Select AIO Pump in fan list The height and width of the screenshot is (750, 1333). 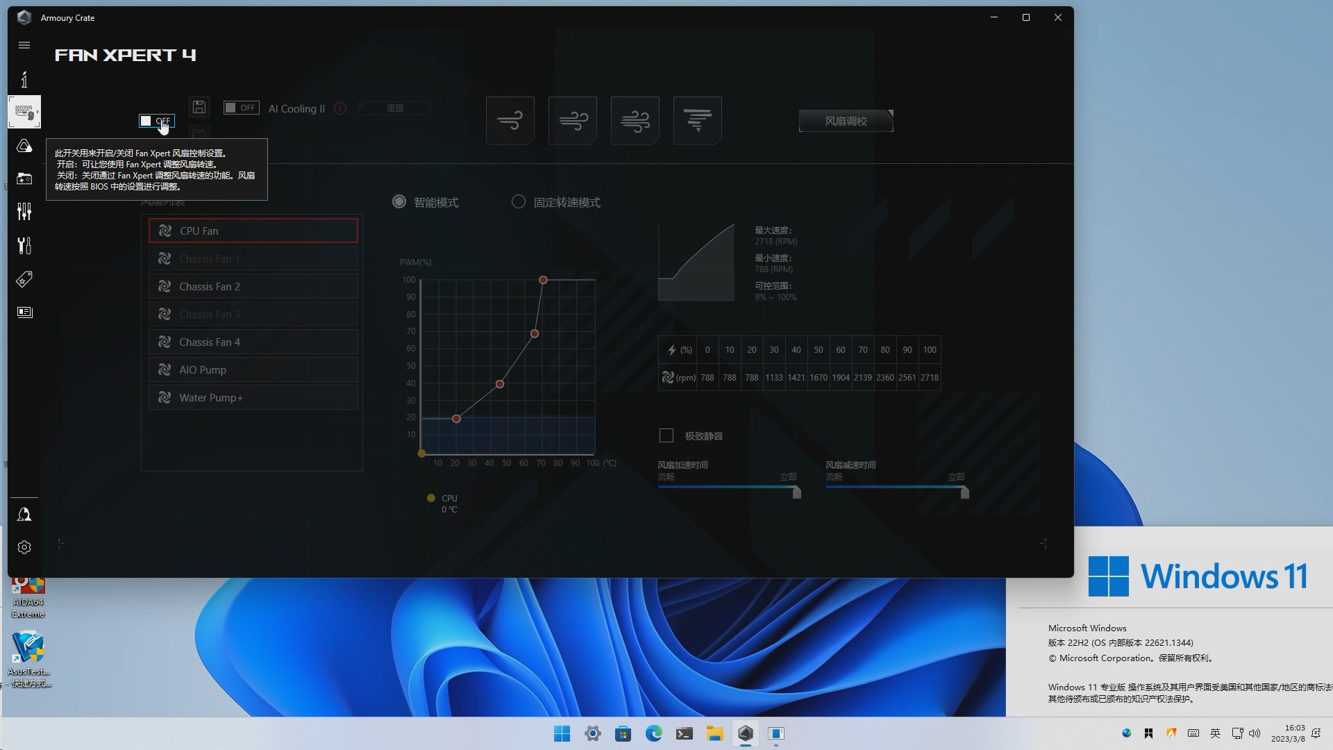[253, 370]
